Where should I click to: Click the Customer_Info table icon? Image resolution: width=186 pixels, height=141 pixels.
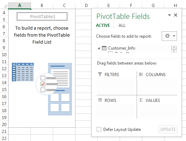pos(104,48)
